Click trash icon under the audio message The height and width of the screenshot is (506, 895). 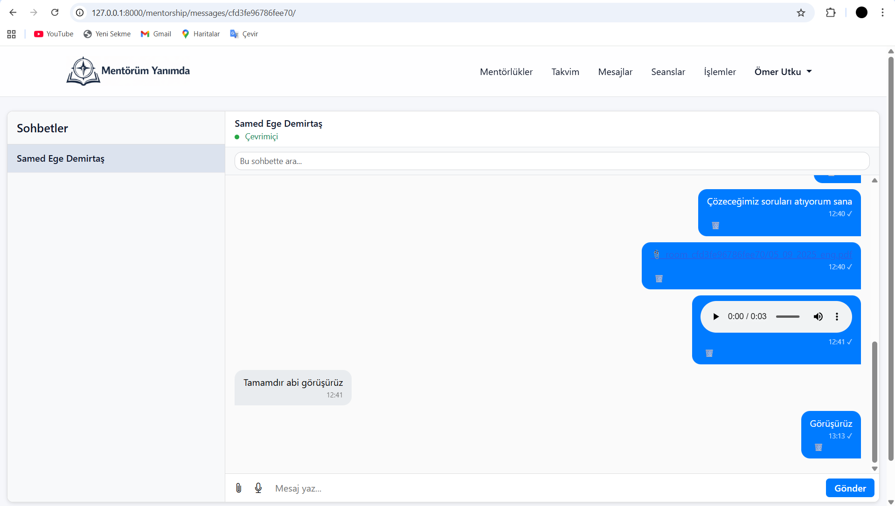tap(709, 353)
